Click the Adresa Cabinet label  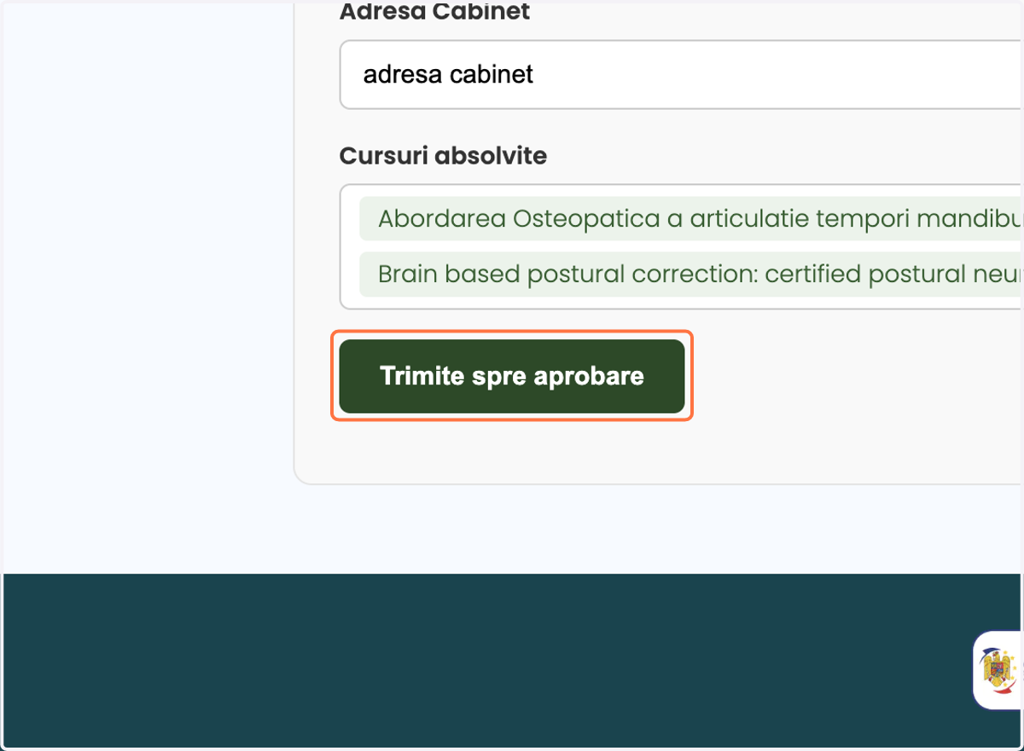coord(434,12)
